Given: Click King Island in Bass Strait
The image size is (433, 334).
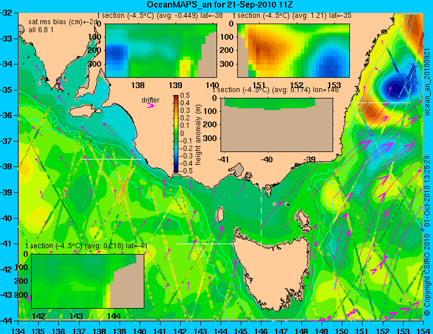Looking at the screenshot, I should point(220,215).
